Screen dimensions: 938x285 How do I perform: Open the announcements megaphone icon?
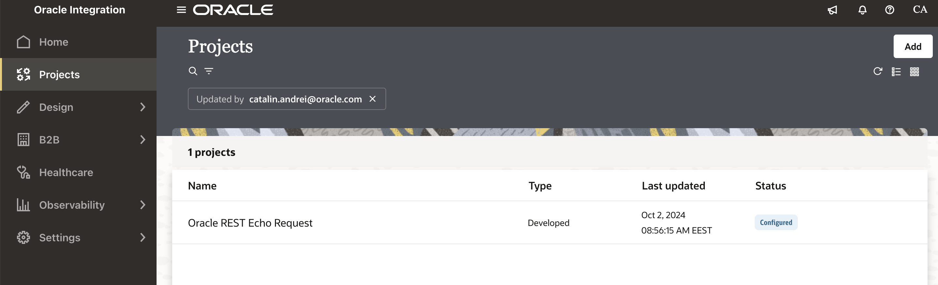[832, 10]
